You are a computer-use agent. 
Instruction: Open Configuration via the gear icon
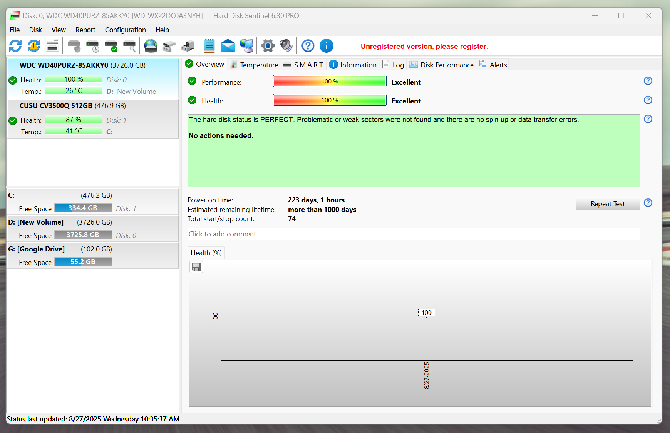268,46
